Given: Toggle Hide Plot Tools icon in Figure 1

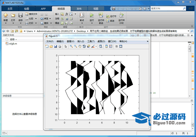Looking at the screenshot, I should coord(117,47).
